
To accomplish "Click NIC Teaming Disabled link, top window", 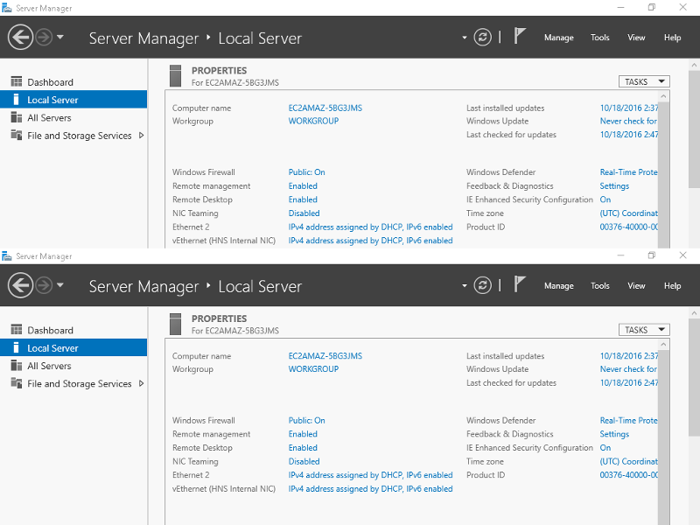I will tap(304, 213).
